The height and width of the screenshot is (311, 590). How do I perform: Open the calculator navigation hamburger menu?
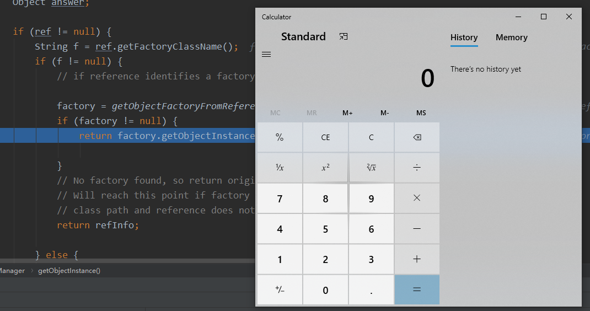point(266,55)
